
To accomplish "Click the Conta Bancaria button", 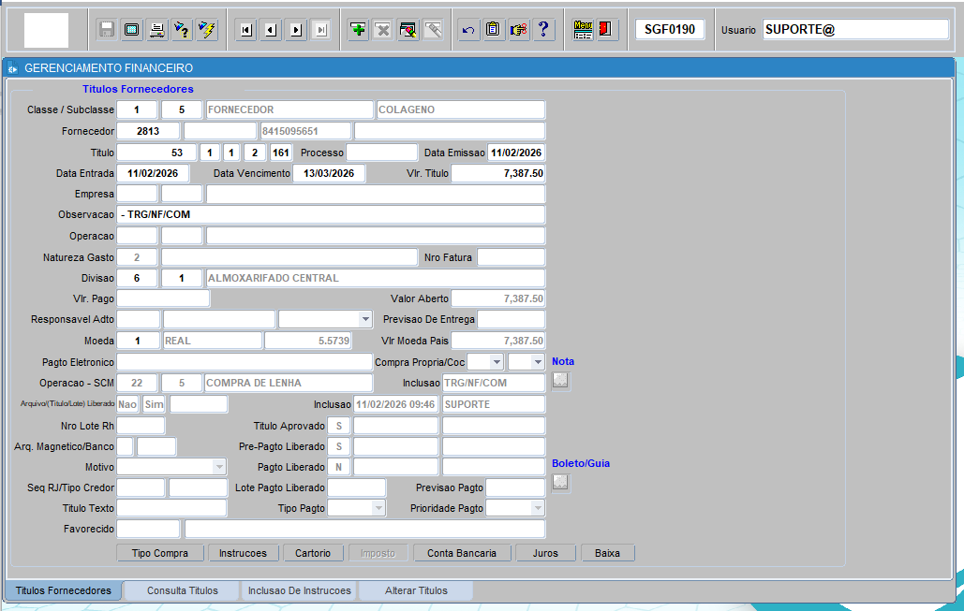I will point(462,553).
